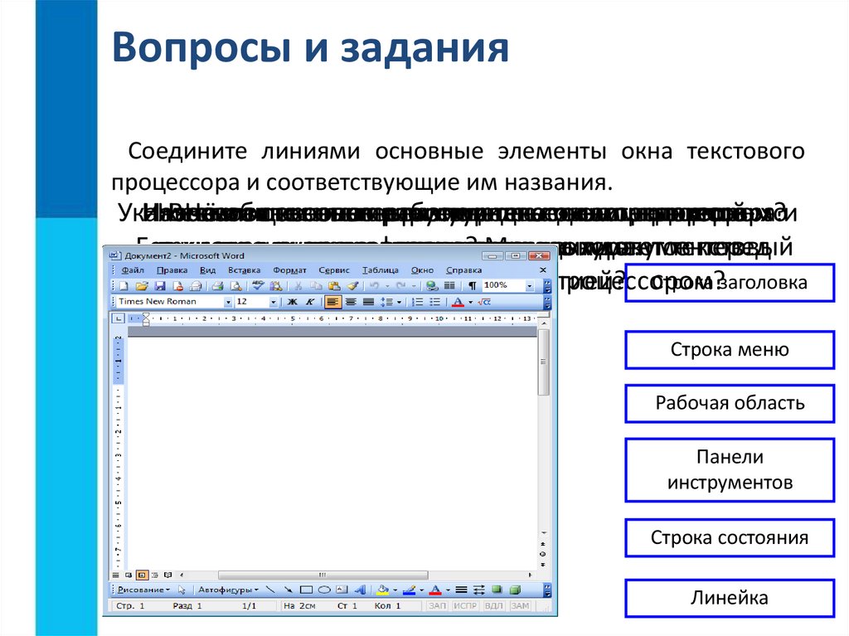The height and width of the screenshot is (636, 849).
Task: Open the Формат menu
Action: click(289, 269)
